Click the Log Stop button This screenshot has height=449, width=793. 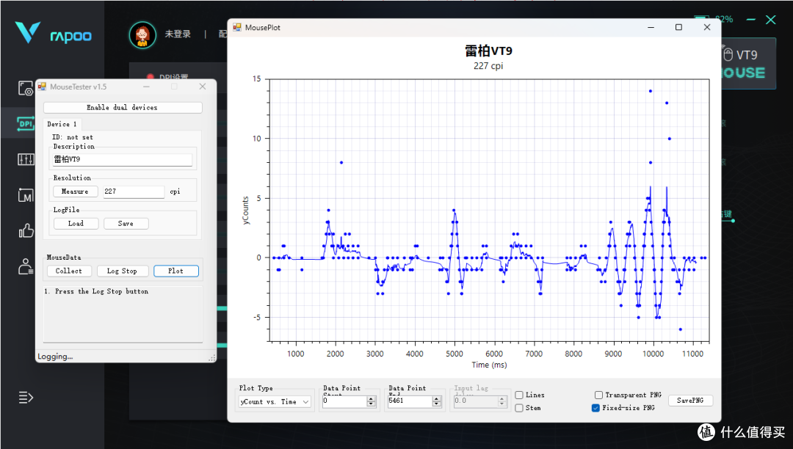point(122,271)
